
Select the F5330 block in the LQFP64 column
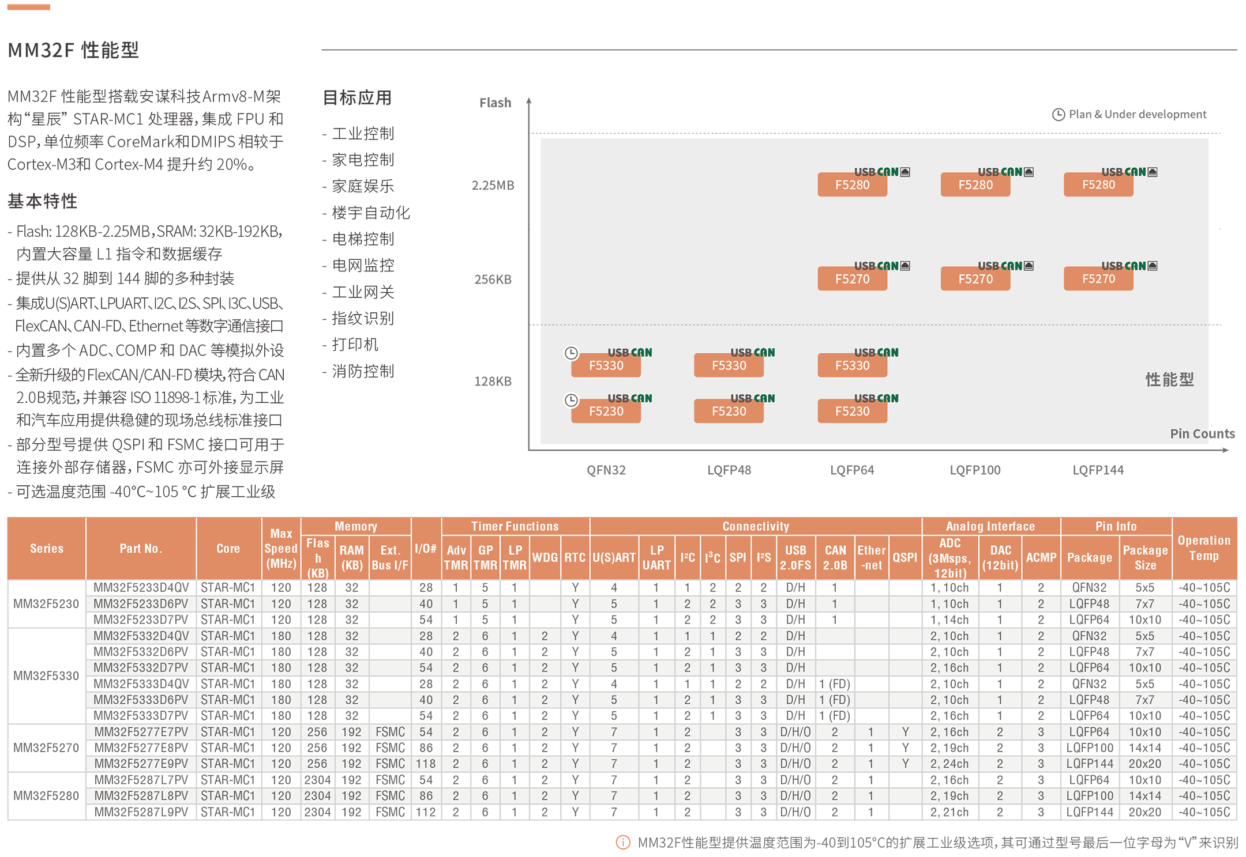pos(852,365)
